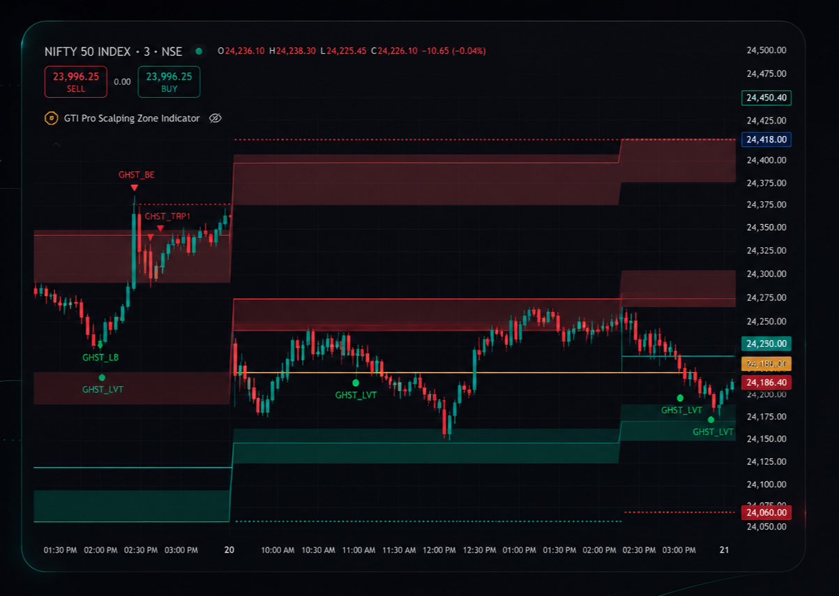The image size is (839, 596).
Task: Click the 24,325.00 price axis tick
Action: [766, 250]
